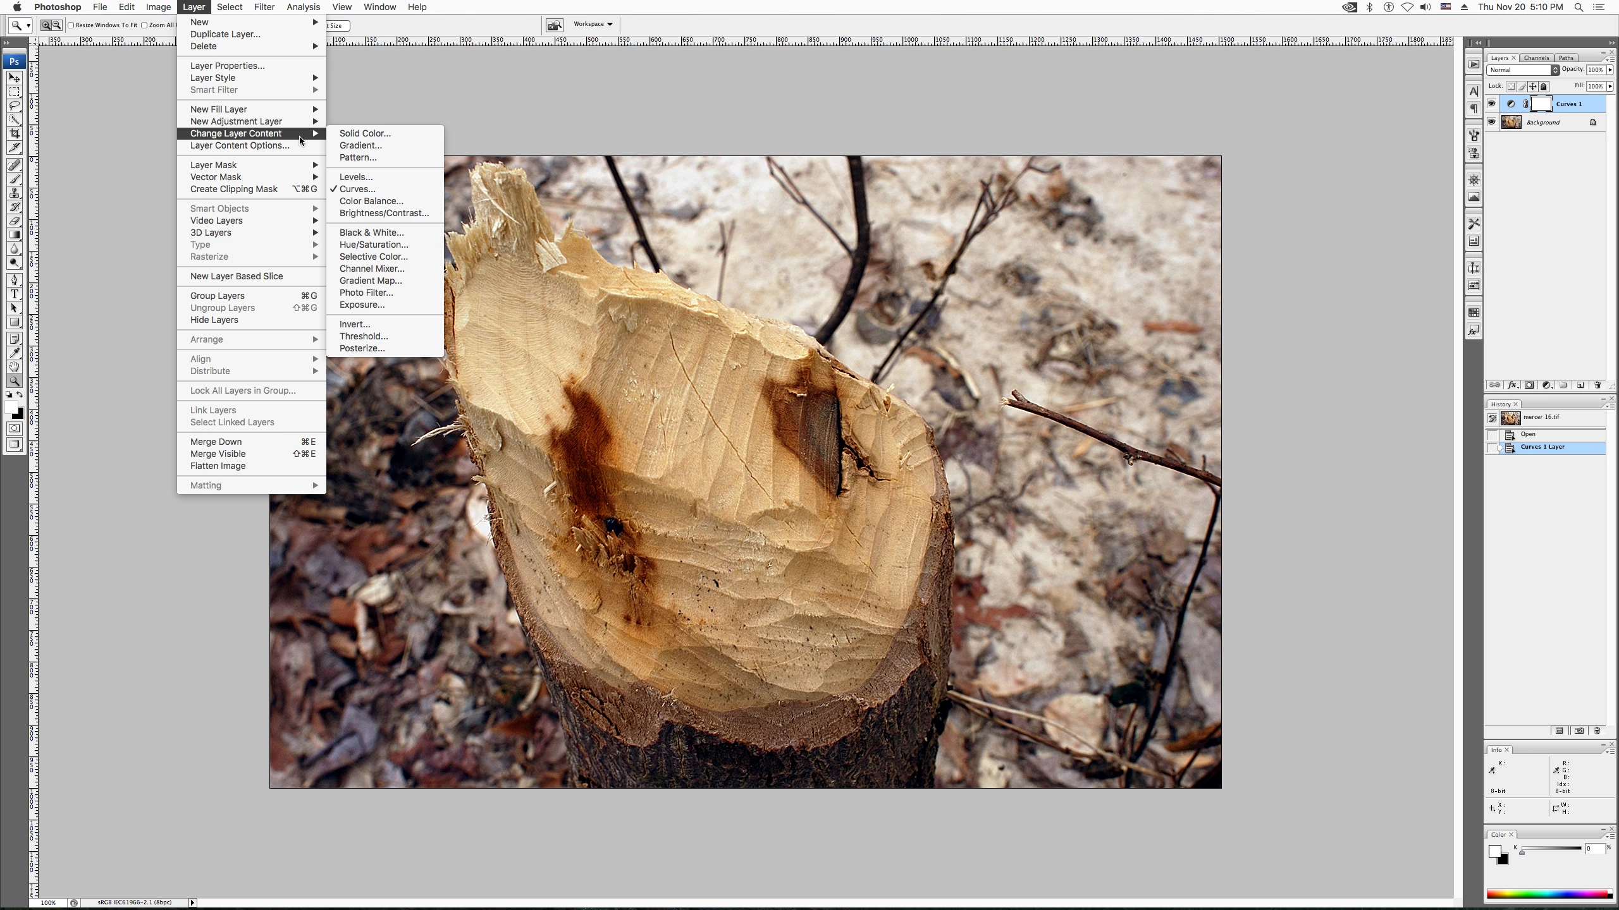Add a layer style via fx icon
This screenshot has width=1619, height=910.
1512,385
